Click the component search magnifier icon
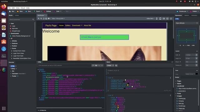 [x=33, y=19]
